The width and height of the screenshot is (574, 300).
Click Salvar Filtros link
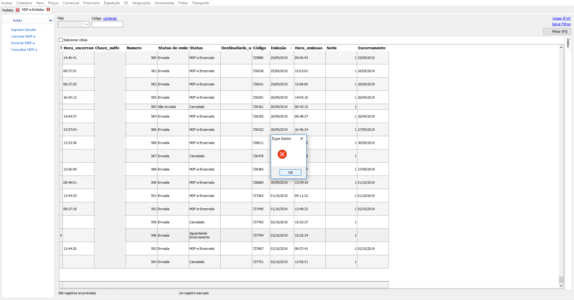click(x=561, y=24)
